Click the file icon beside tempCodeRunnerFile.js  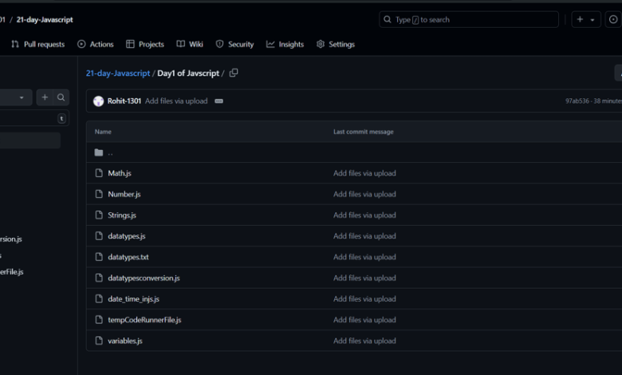99,320
